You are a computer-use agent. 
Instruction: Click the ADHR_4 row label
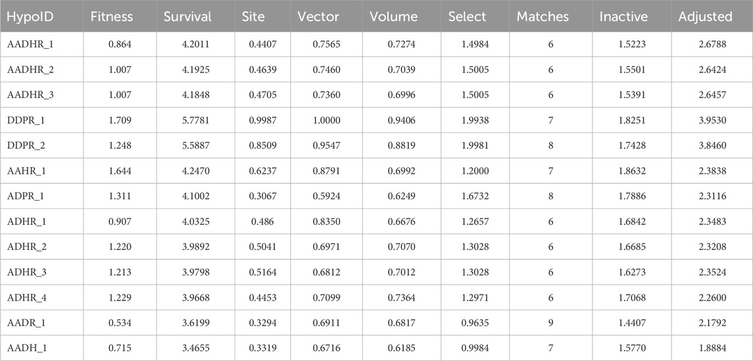26,297
